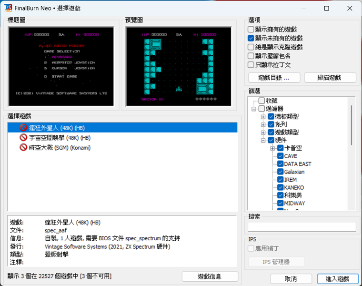This screenshot has width=362, height=286.
Task: Close the 選擇遊戲 dialog window
Action: coord(350,8)
